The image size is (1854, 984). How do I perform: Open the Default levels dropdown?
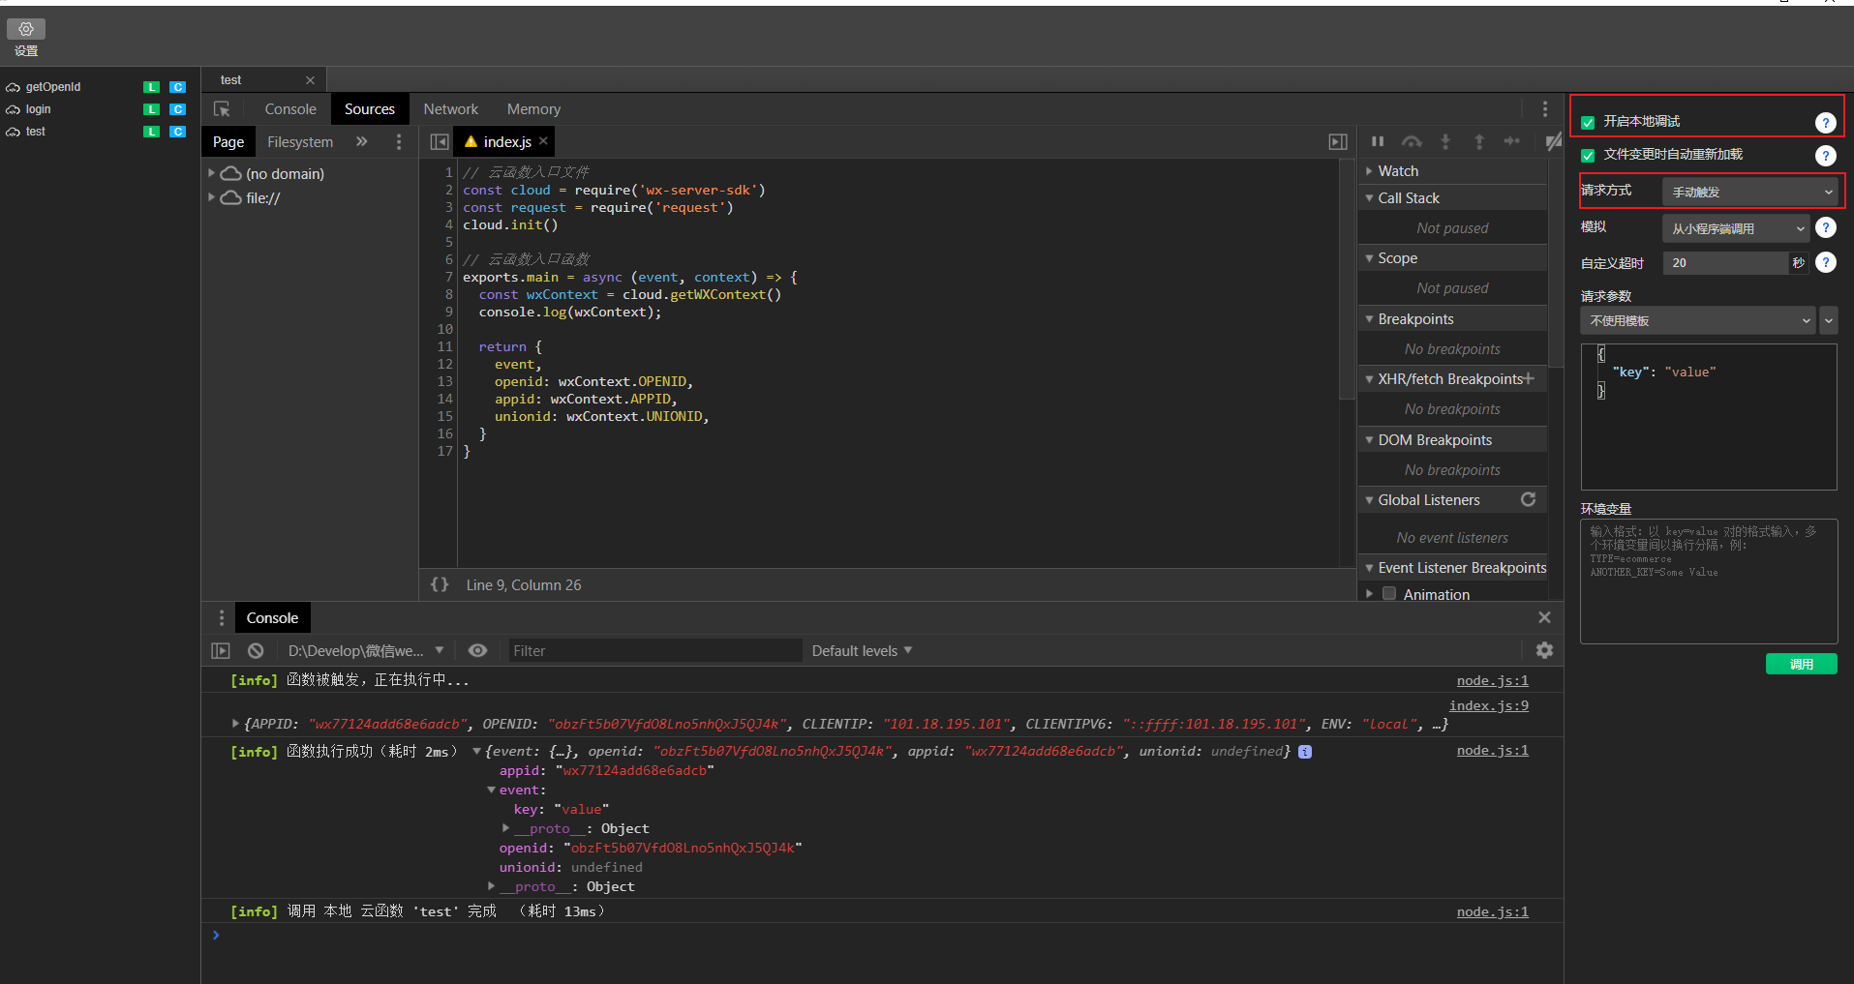[x=861, y=651]
